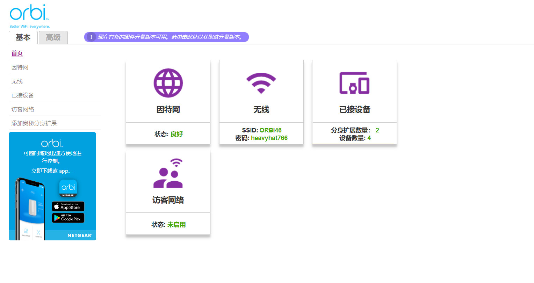Open 无线 sidebar menu item
The height and width of the screenshot is (283, 534).
[17, 81]
